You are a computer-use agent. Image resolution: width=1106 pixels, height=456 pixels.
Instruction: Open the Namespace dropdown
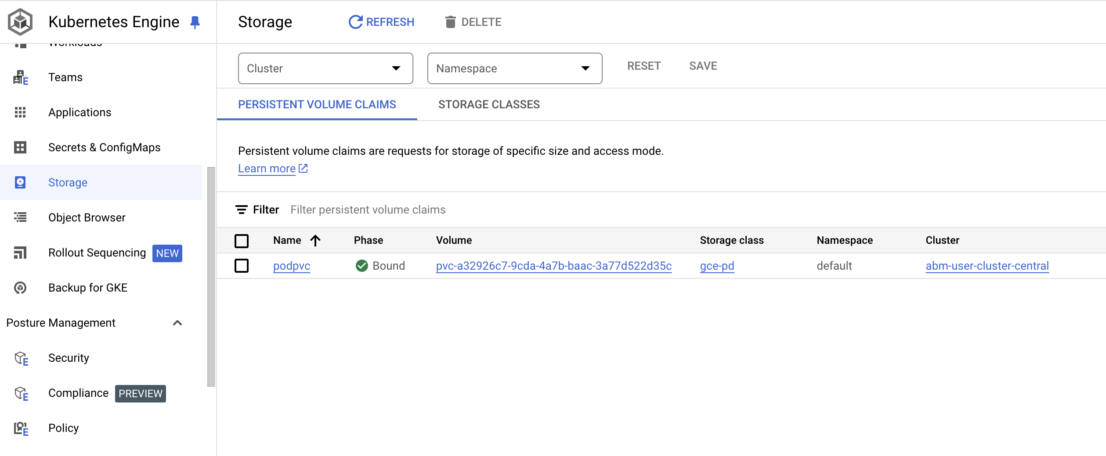(x=515, y=68)
